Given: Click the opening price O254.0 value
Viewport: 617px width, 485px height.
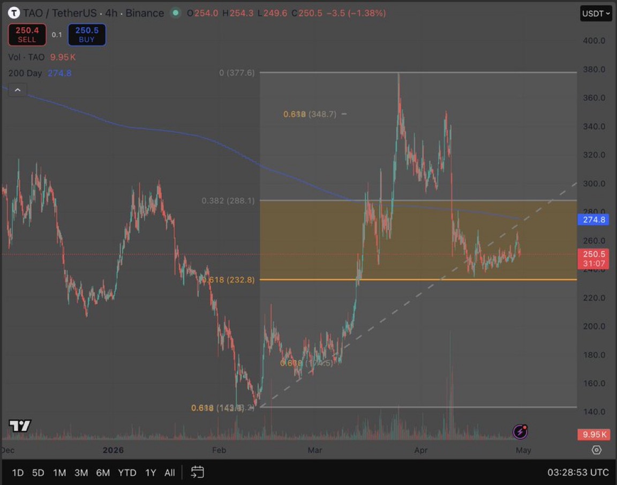Looking at the screenshot, I should click(x=202, y=13).
